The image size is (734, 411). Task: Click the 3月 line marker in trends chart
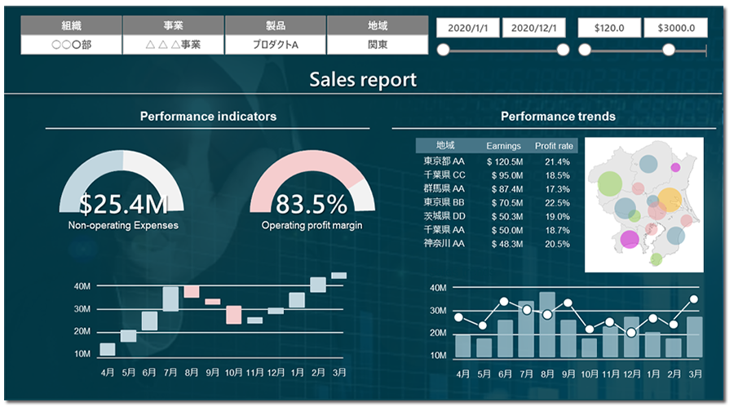click(x=694, y=299)
